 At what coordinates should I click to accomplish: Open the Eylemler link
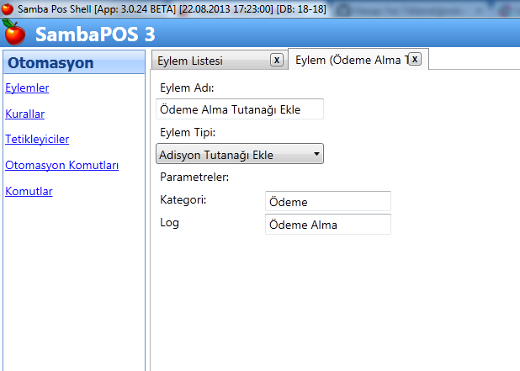point(27,87)
